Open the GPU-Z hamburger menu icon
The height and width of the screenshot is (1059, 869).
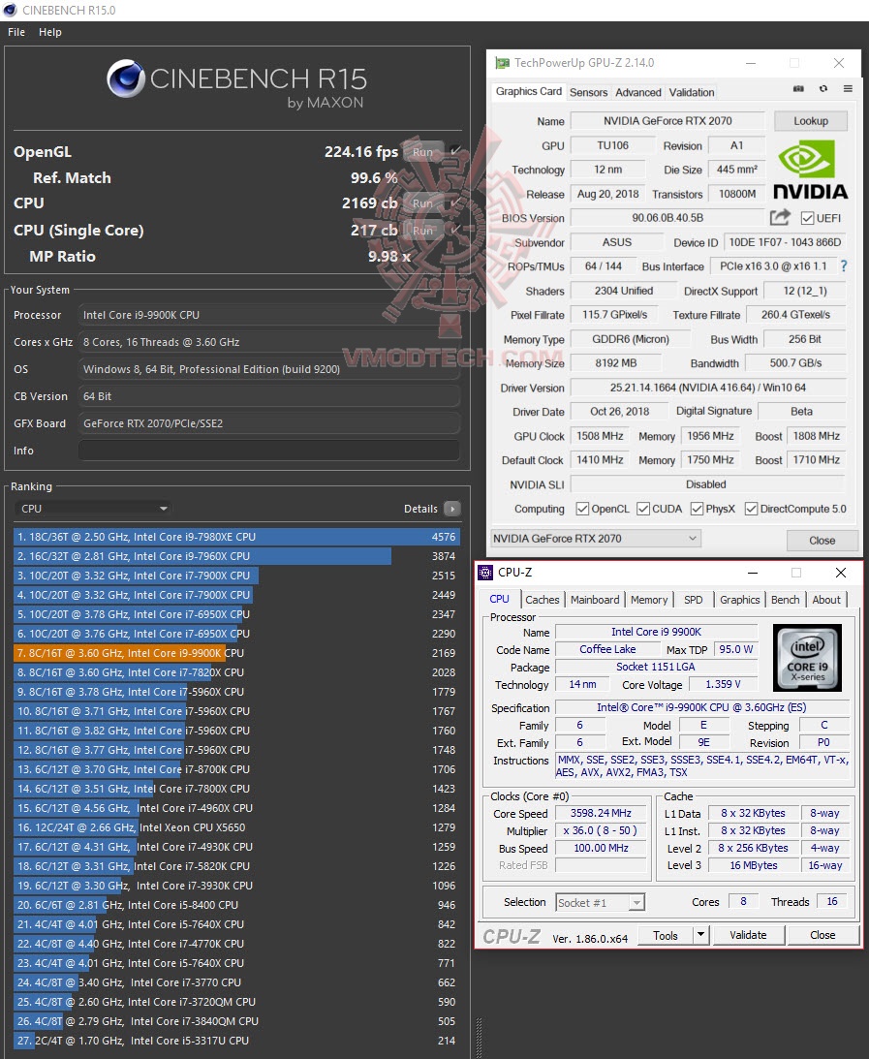[x=848, y=89]
